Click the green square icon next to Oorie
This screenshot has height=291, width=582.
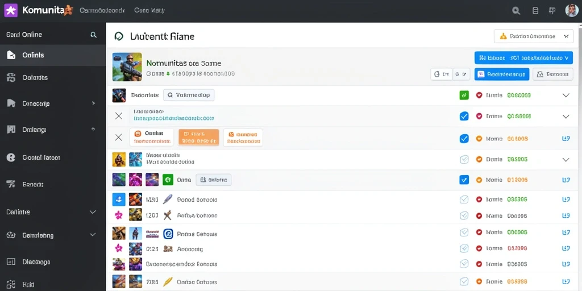pos(168,180)
